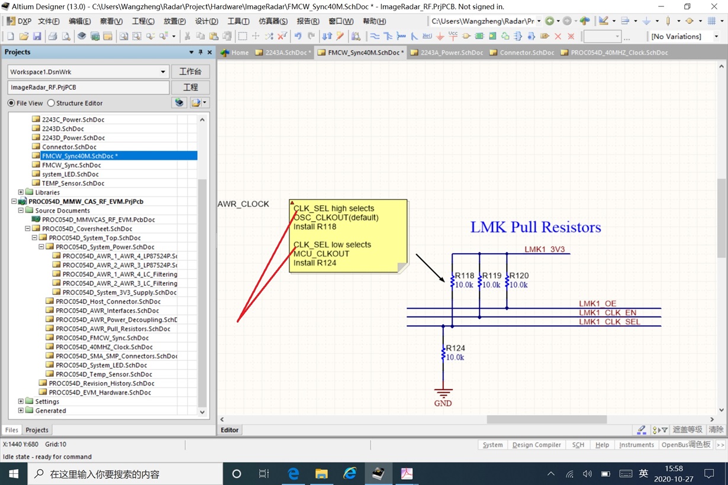Select FMCW_Sync.SchDoc in project tree
This screenshot has width=728, height=485.
click(72, 165)
